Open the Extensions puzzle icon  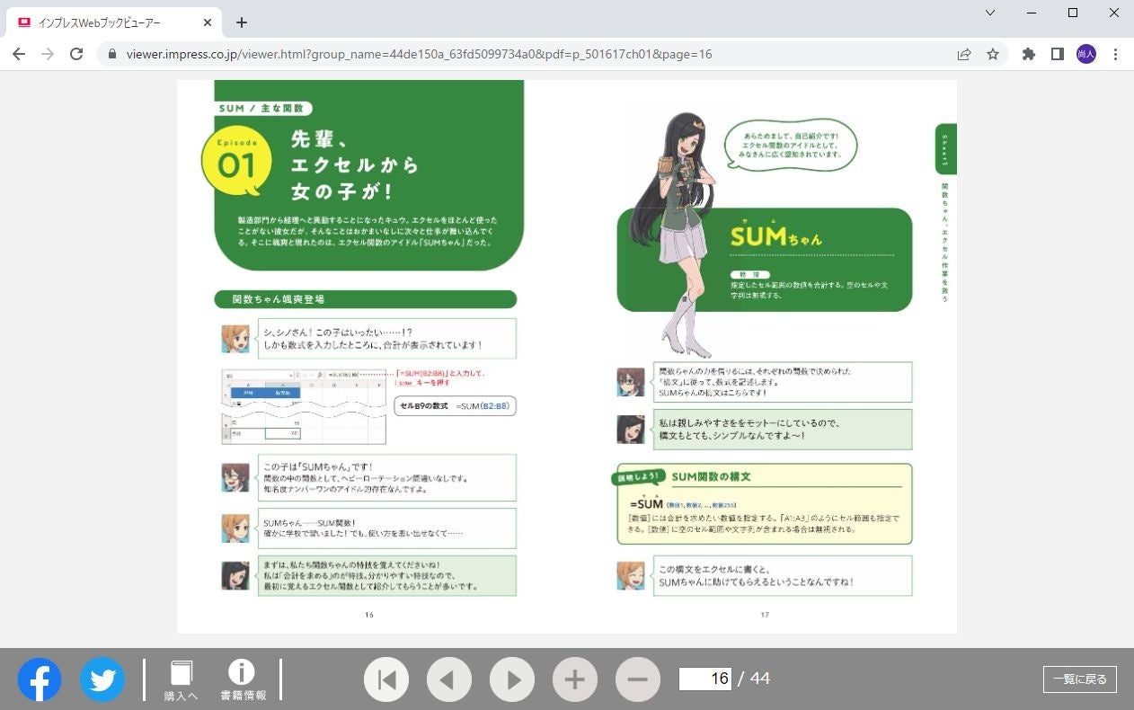coord(1029,54)
